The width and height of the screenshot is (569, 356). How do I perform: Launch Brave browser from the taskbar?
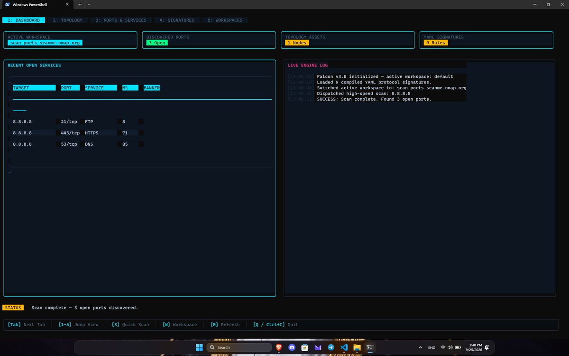coord(278,347)
